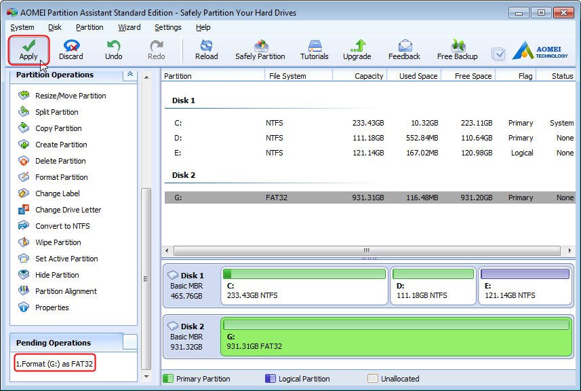
Task: Open partition Properties
Action: tap(43, 308)
